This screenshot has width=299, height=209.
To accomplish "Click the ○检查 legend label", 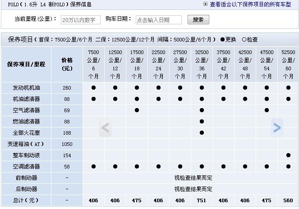I will point(250,40).
